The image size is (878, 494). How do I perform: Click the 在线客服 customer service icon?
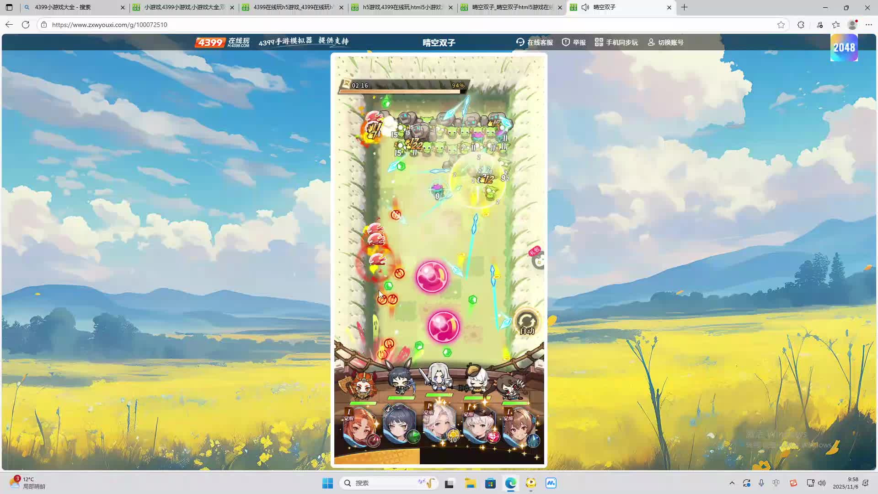(520, 42)
